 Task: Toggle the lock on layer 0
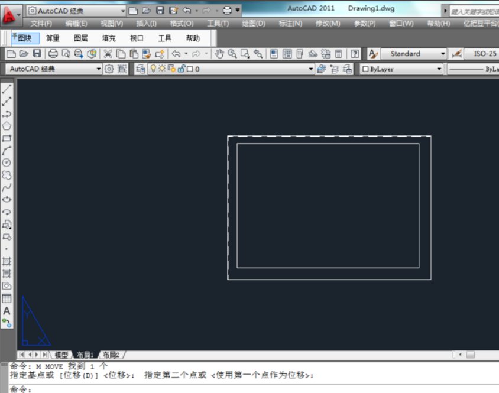tap(182, 69)
